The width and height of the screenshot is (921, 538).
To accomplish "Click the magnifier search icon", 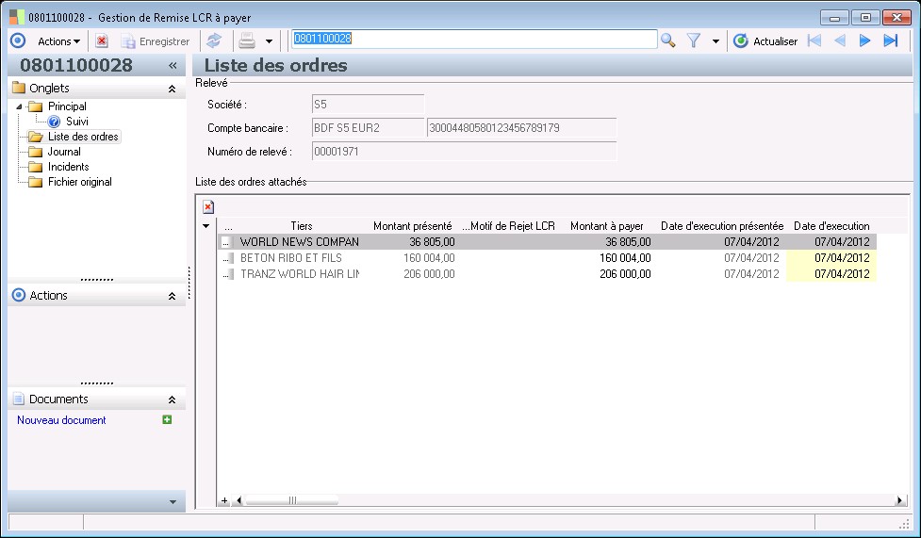I will [x=667, y=41].
